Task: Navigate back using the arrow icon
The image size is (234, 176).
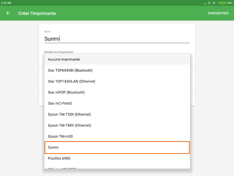Action: tap(8, 13)
